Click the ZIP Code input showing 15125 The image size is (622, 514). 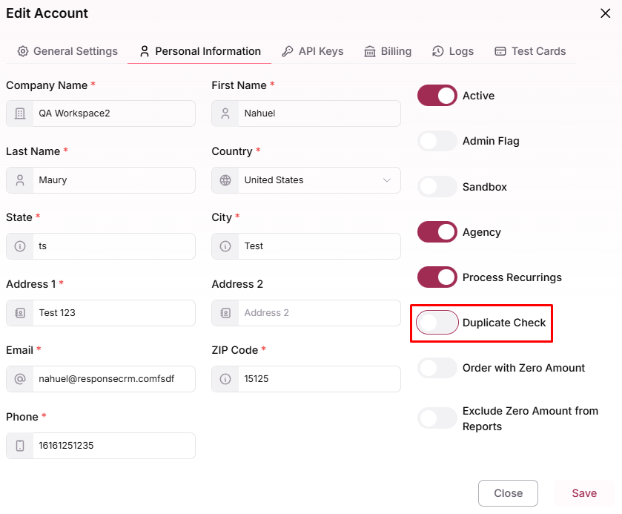click(x=306, y=379)
